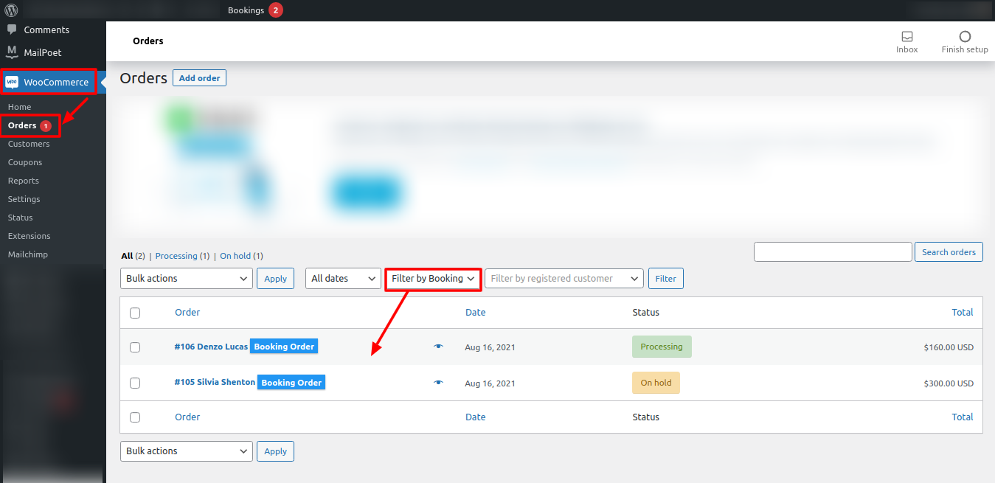Click the Status column header
Viewport: 995px width, 483px height.
pyautogui.click(x=646, y=313)
